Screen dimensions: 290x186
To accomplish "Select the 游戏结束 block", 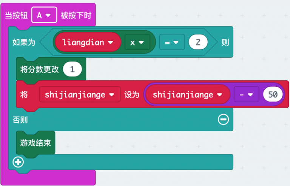I will [35, 143].
